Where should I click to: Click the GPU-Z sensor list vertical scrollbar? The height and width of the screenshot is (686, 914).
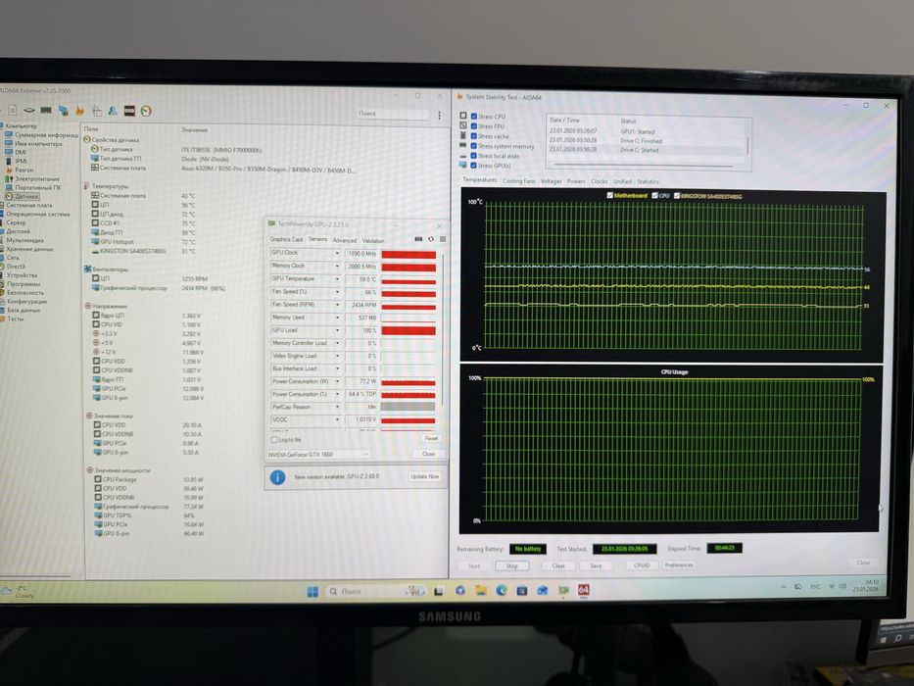coord(443,329)
